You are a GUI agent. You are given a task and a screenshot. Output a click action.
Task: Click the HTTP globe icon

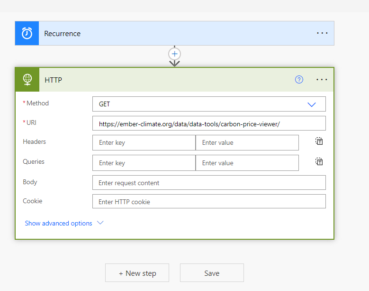[27, 80]
